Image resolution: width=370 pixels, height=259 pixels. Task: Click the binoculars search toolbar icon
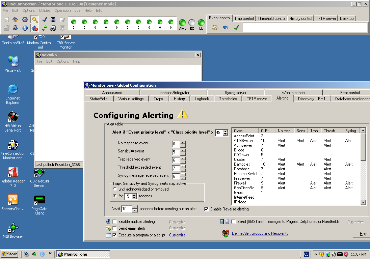click(53, 20)
